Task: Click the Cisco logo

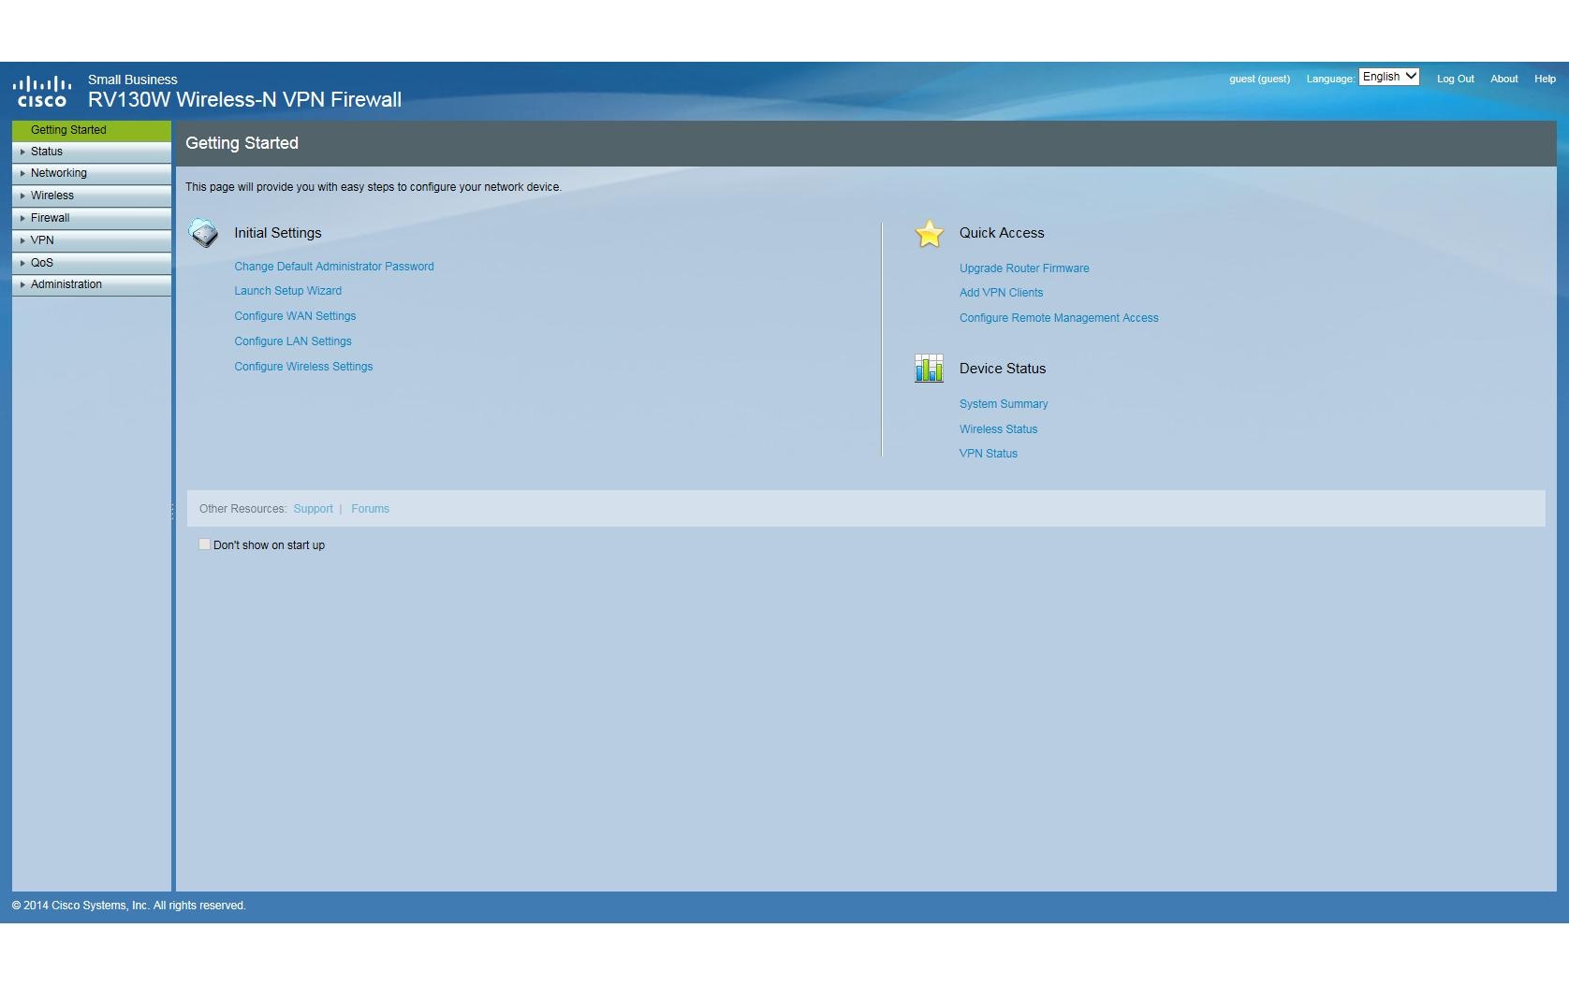Action: [42, 92]
